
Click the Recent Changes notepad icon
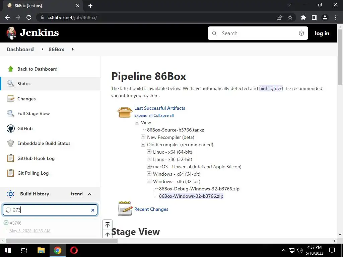click(x=125, y=209)
